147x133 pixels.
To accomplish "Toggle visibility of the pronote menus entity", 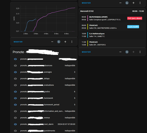I will coord(15,118).
